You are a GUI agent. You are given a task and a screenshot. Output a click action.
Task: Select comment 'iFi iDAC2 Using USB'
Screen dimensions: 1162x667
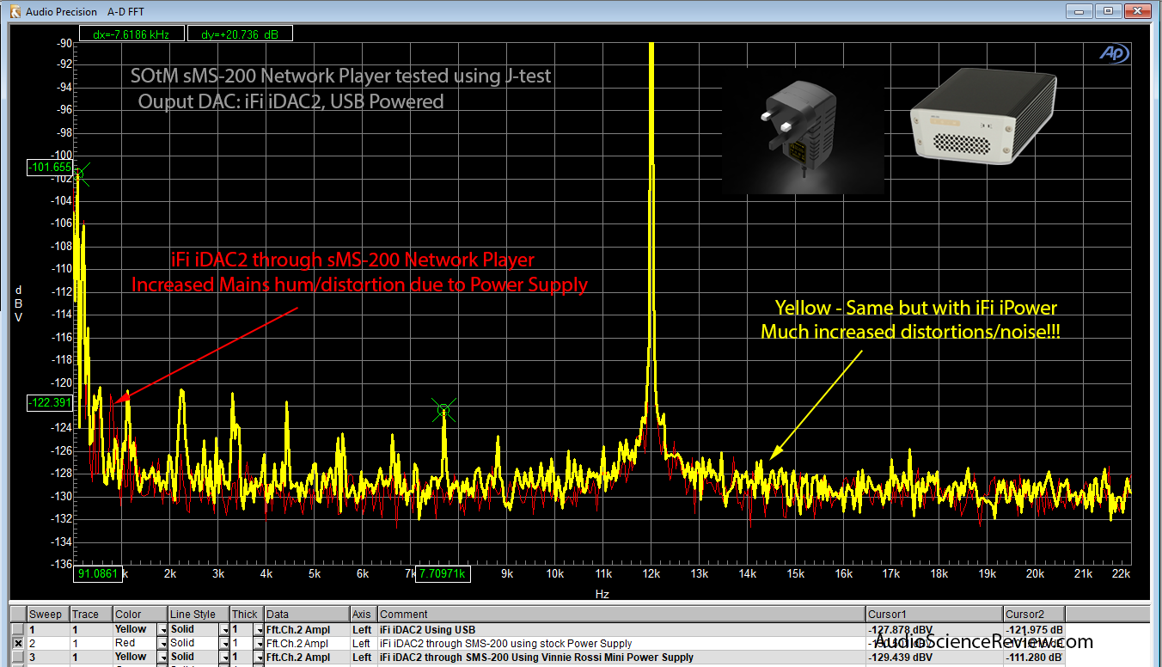pos(427,629)
